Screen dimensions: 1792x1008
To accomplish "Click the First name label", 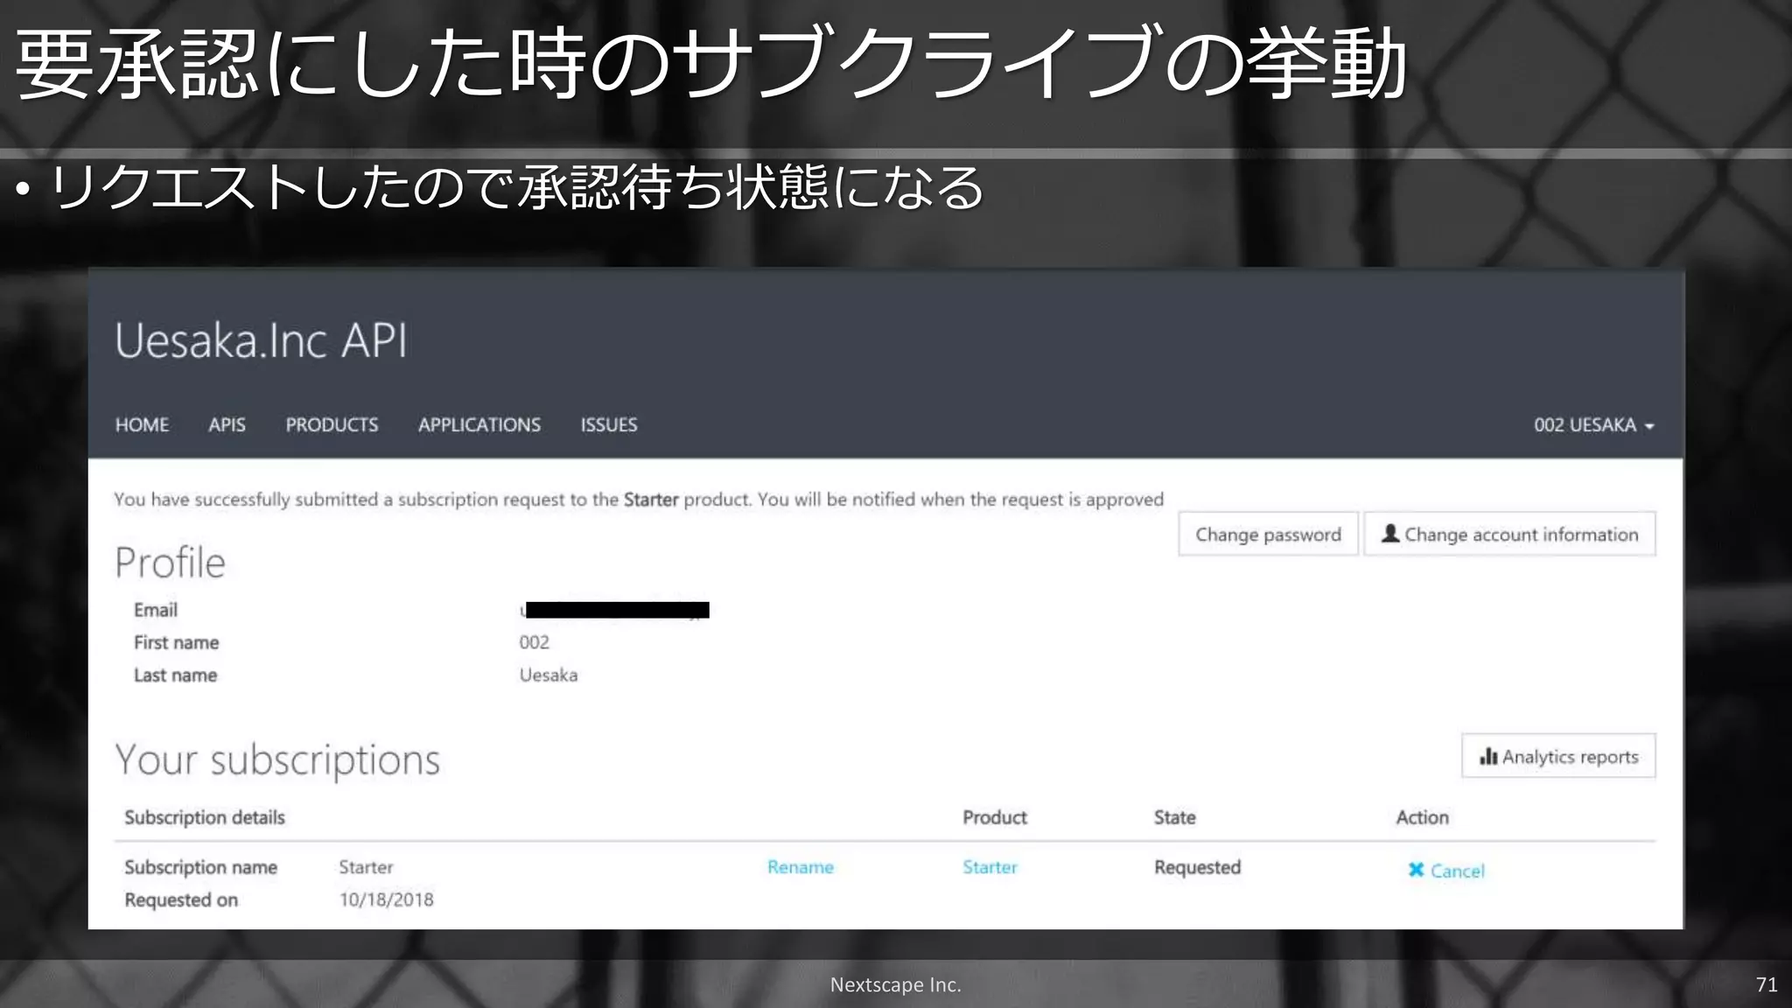I will 176,642.
